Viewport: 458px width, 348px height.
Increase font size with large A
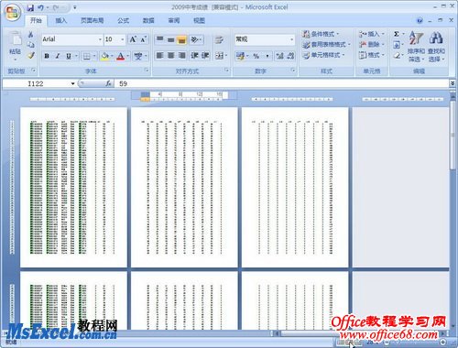[133, 39]
